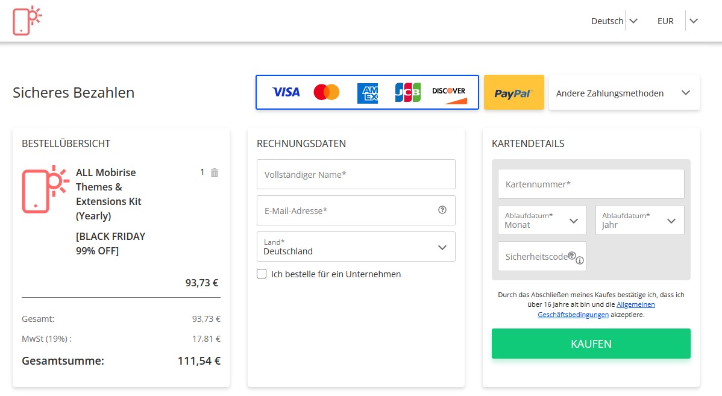Open the Ablaufdatum Monat dropdown
This screenshot has height=396, width=722.
[542, 220]
